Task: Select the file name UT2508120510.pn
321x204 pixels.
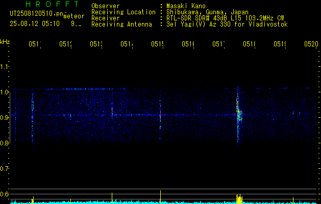Action: (x=37, y=14)
